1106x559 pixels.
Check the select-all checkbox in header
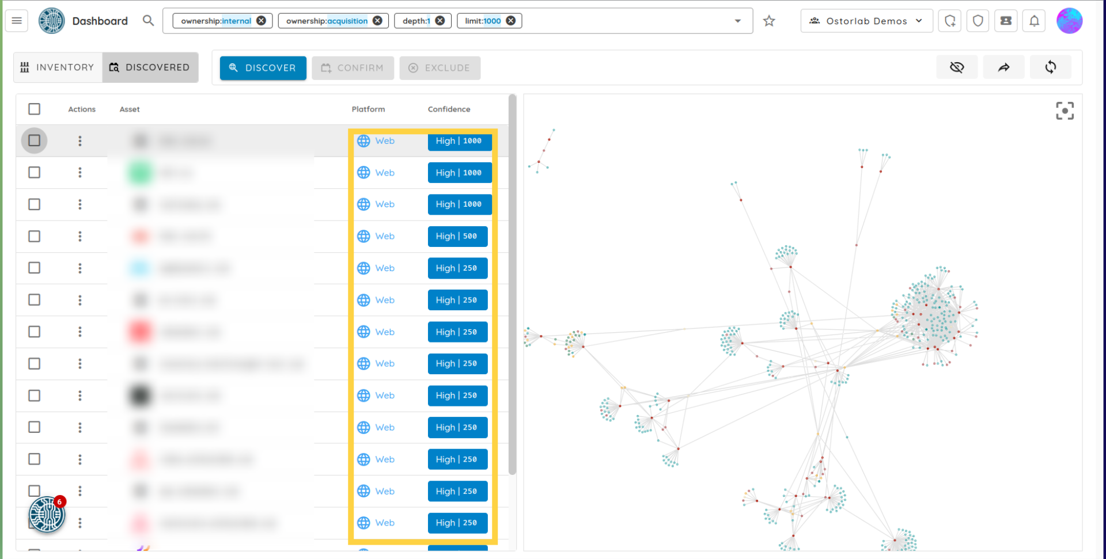35,109
